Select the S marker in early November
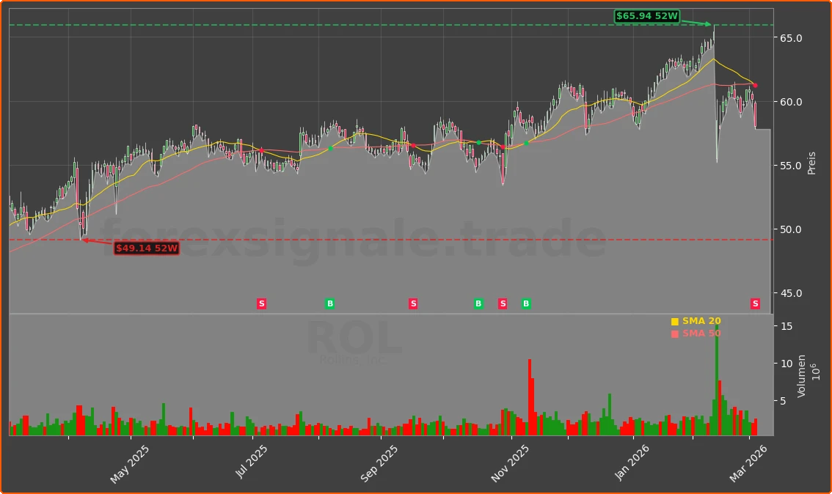The image size is (832, 494). pos(503,303)
